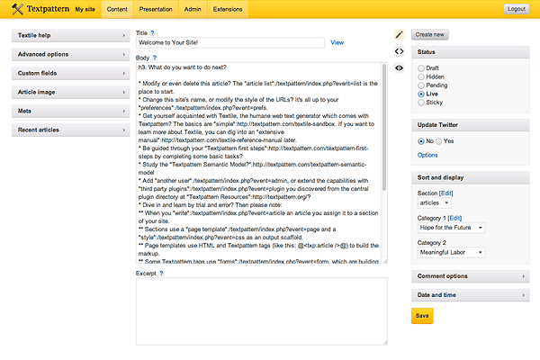Open the Admin tab
This screenshot has width=540, height=360.
click(x=193, y=9)
